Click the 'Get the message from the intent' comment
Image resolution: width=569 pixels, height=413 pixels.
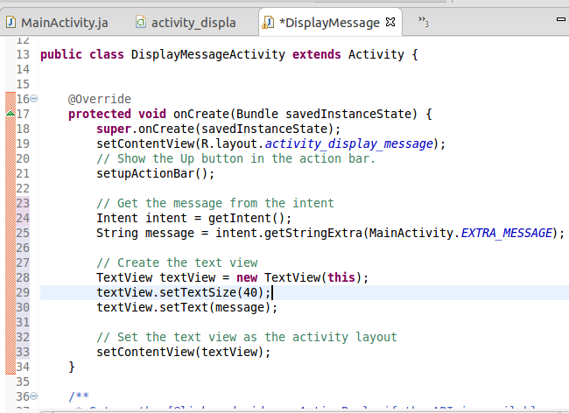pos(214,203)
